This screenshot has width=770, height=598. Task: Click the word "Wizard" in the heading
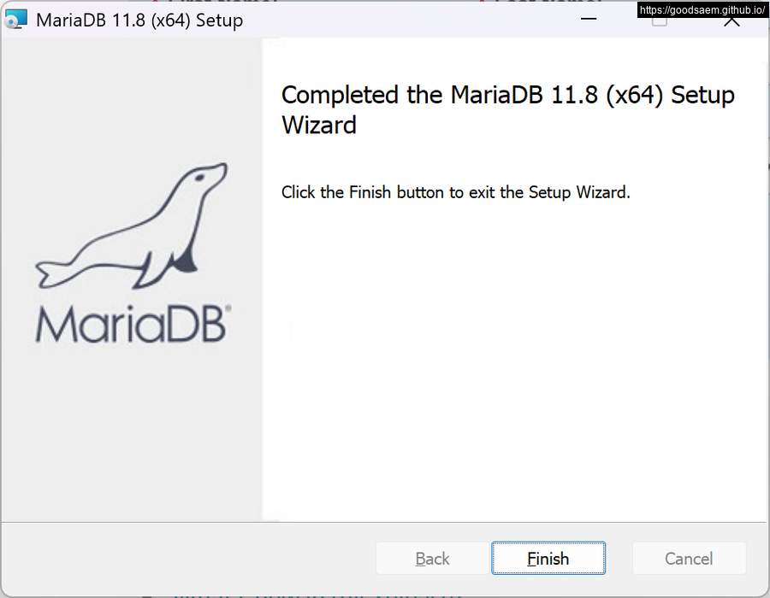click(319, 125)
